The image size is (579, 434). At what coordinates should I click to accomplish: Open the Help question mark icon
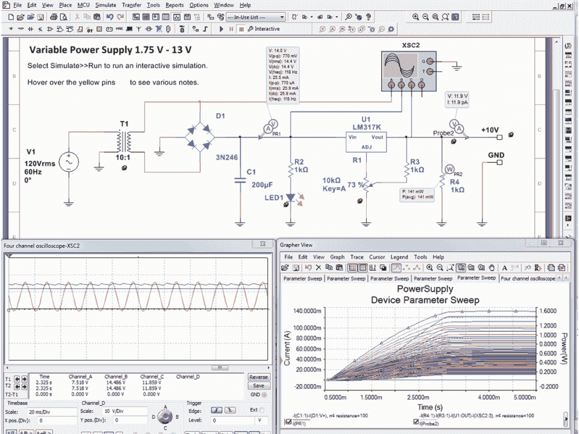coord(368,17)
